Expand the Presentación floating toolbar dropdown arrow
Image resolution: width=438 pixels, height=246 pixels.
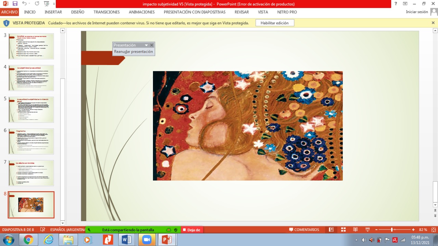click(146, 45)
